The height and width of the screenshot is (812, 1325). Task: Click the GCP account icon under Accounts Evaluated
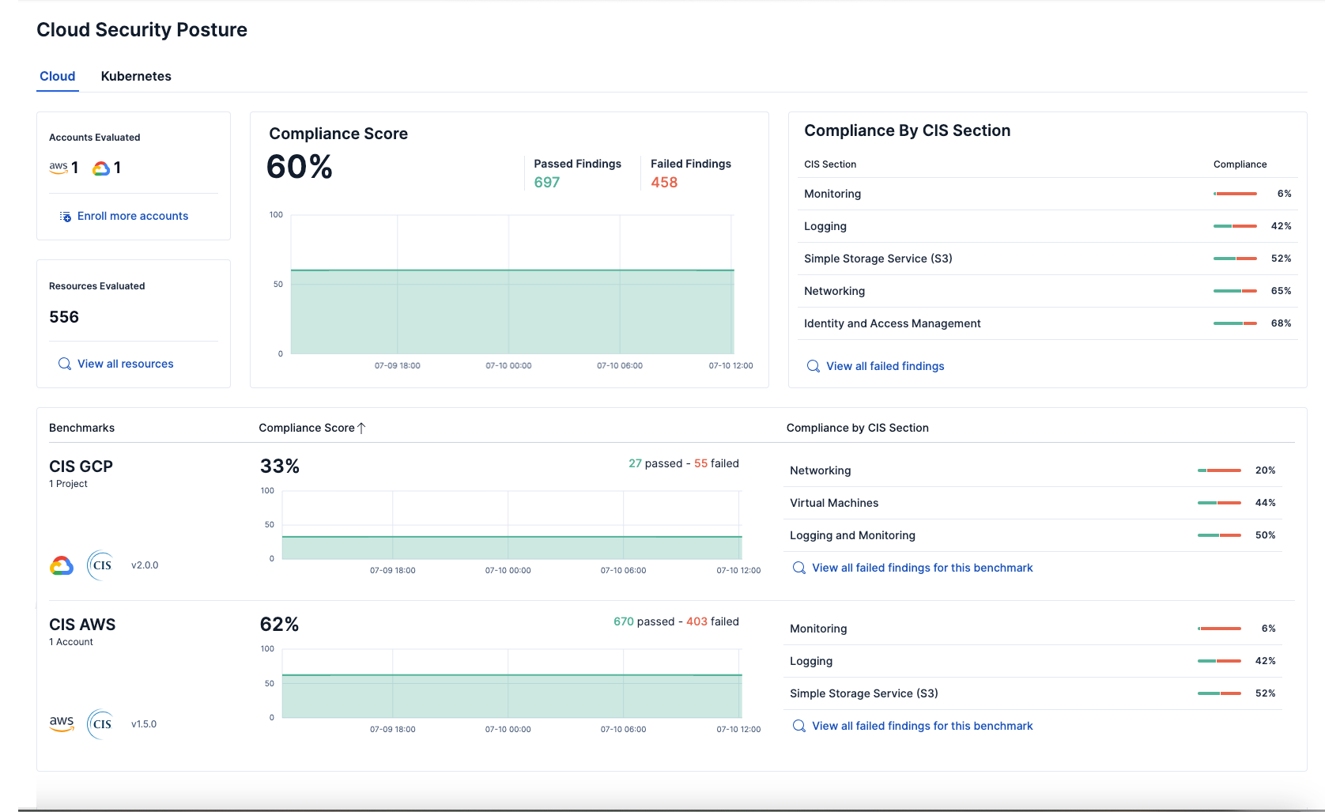100,167
